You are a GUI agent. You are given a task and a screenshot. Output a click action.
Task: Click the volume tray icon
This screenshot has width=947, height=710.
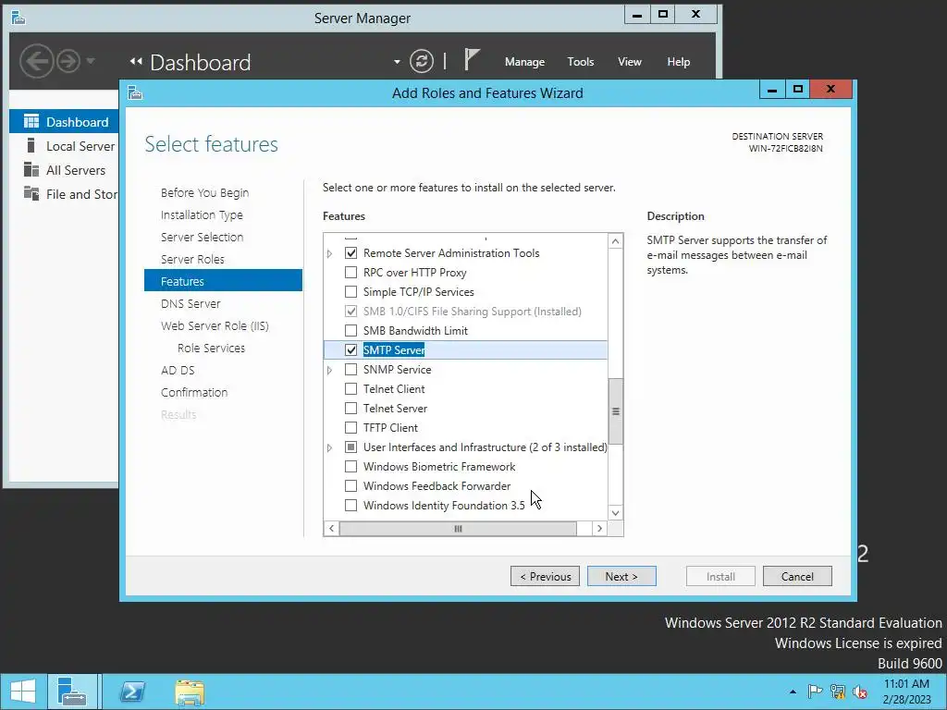pos(860,692)
